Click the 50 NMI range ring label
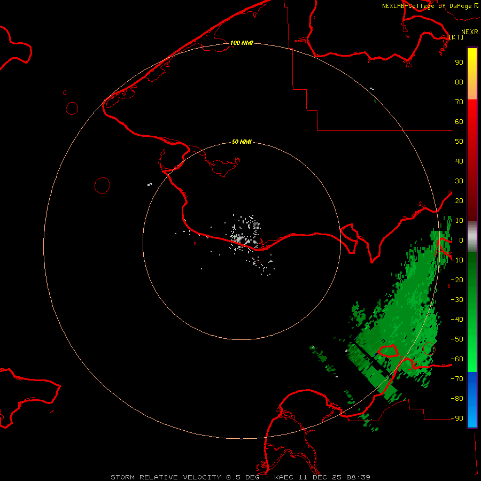This screenshot has width=481, height=481. [242, 142]
